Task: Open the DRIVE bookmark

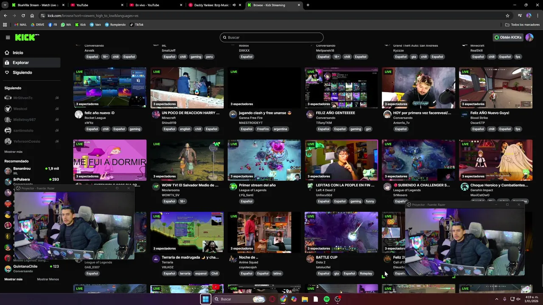Action: point(37,25)
